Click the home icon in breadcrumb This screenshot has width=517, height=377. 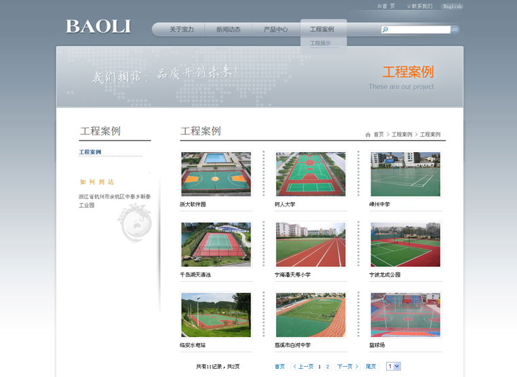[x=368, y=134]
